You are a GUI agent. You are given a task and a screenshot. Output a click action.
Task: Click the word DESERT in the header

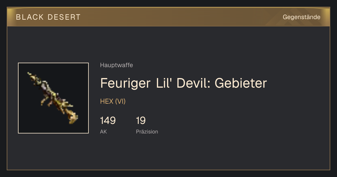(64, 17)
